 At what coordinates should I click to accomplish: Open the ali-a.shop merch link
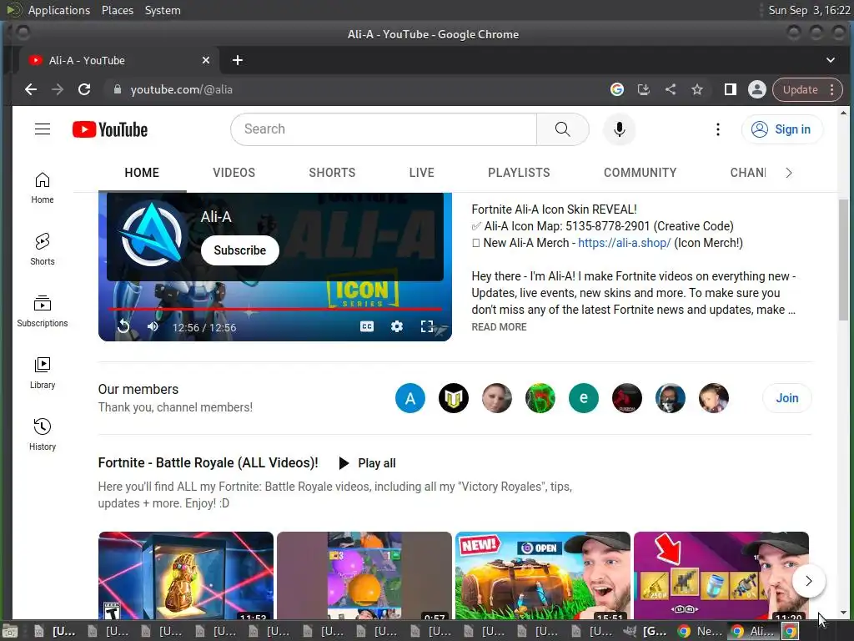click(624, 243)
